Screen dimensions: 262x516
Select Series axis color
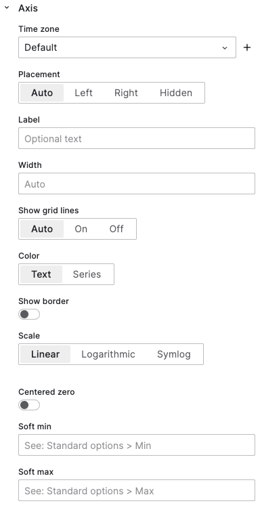pos(87,274)
